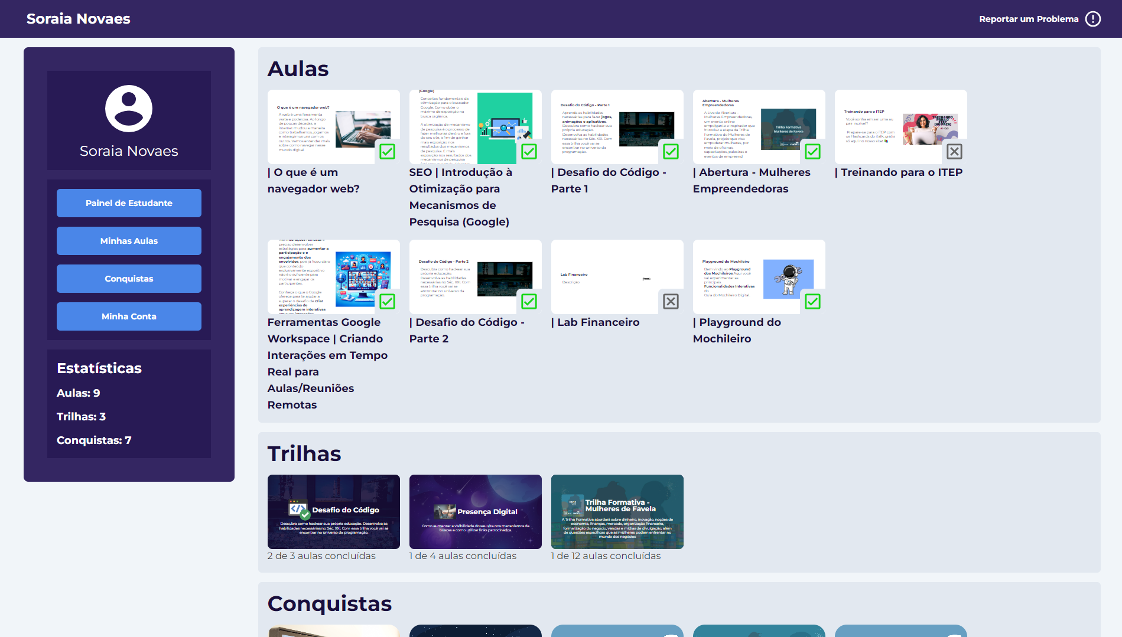Click the checkmark on Abertura - Mulheres Empreendedoras
The width and height of the screenshot is (1122, 637).
click(812, 152)
